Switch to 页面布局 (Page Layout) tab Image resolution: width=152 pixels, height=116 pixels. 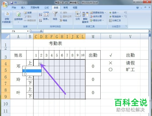(35, 8)
